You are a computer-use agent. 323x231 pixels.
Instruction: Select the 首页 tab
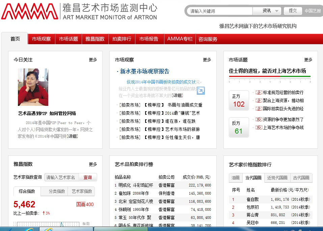click(x=15, y=39)
